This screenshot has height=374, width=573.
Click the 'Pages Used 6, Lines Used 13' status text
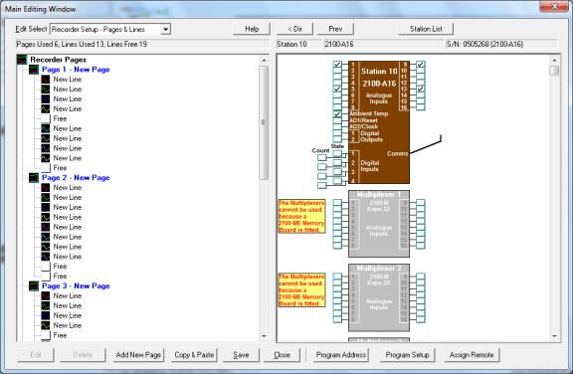tap(82, 44)
